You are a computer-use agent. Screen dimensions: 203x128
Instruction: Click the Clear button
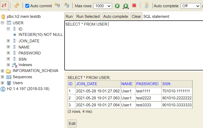(x=136, y=17)
